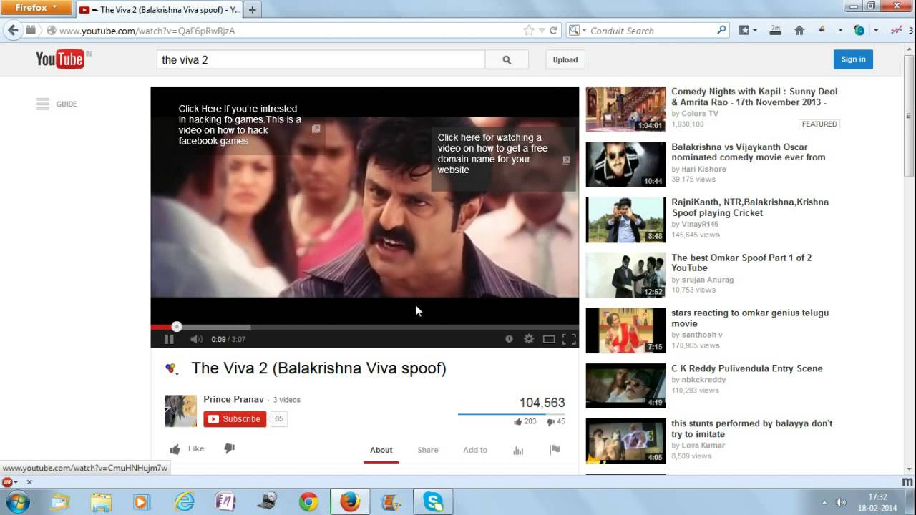916x515 pixels.
Task: Switch the player to theater mode
Action: point(549,339)
